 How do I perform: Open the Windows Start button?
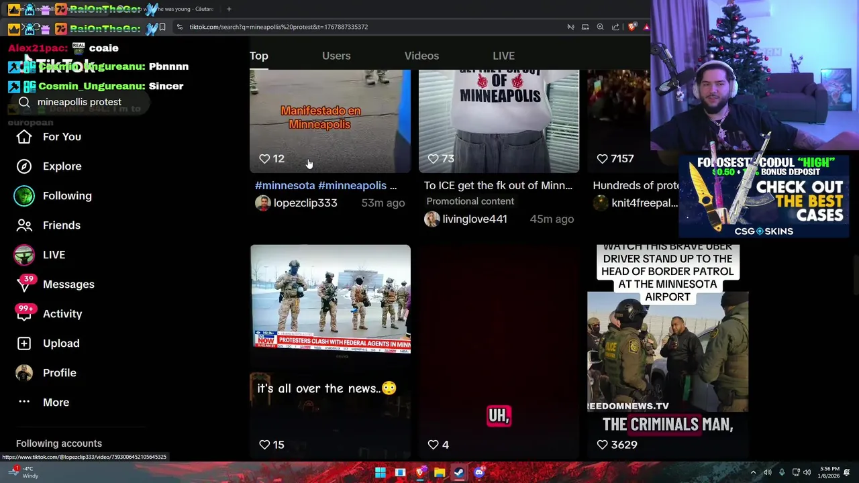(x=381, y=472)
